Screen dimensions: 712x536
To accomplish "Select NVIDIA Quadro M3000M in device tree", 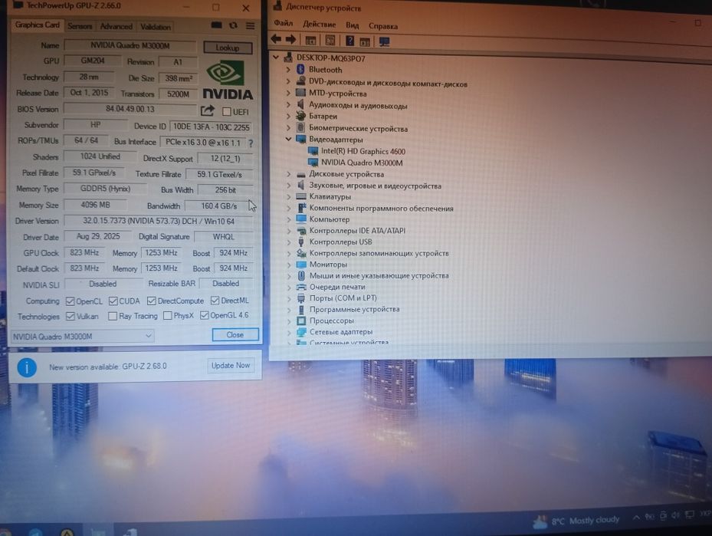I will point(362,163).
